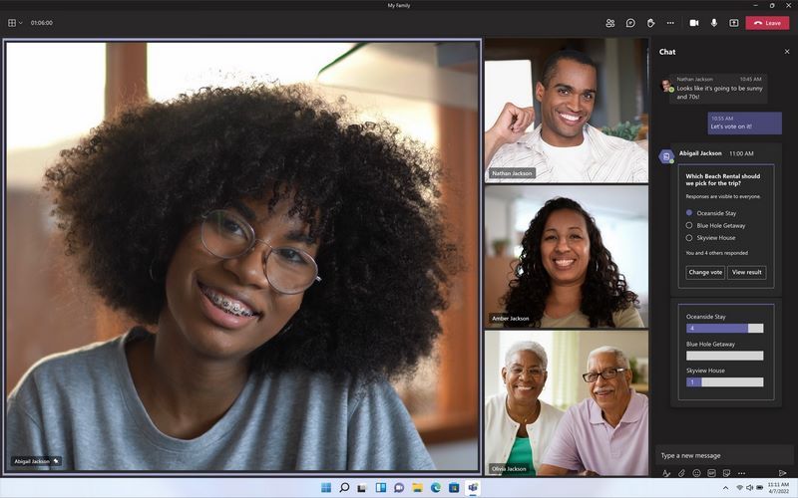Choose the Blue Hole Getaway radio button
Screen dimensions: 798x498
(689, 225)
